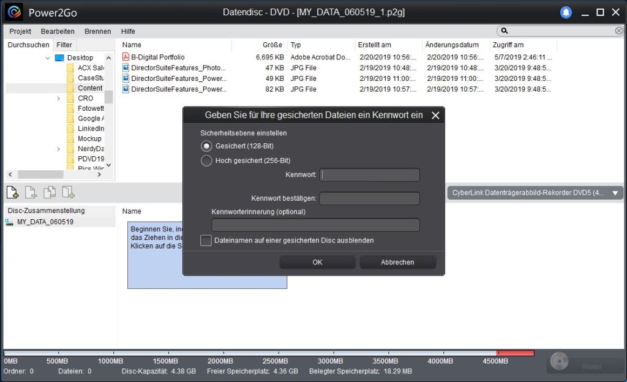Select the B-Digital Portfolio PDF file

(x=157, y=57)
